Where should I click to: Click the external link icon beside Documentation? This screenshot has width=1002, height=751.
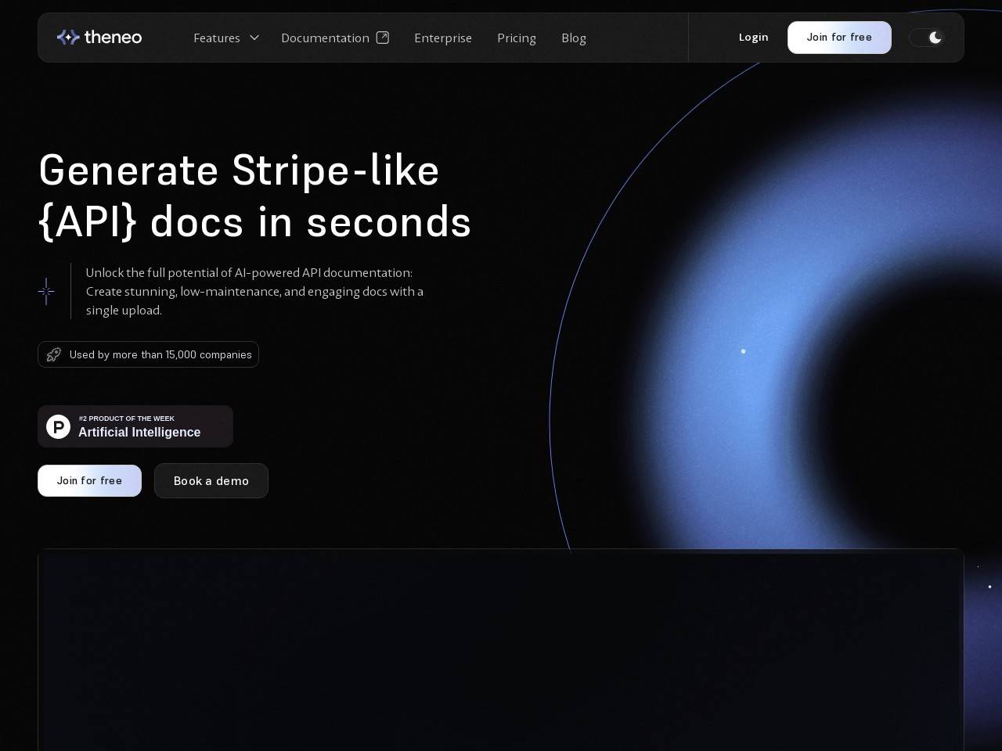coord(383,38)
